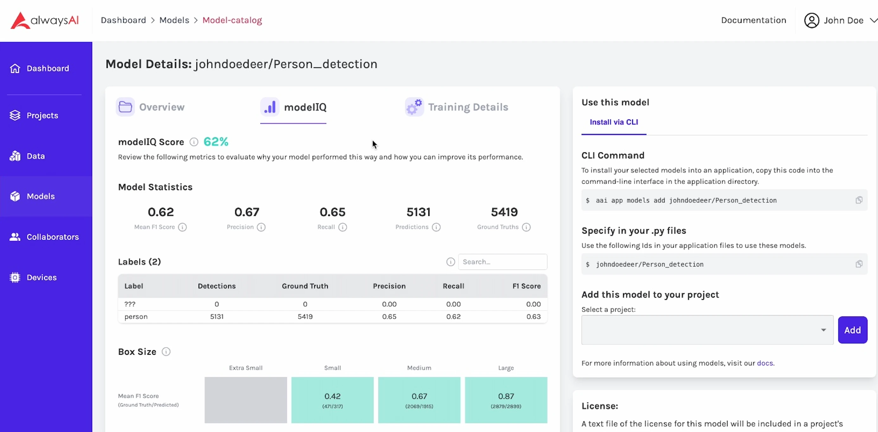Click the Documentation link in header

tap(753, 21)
